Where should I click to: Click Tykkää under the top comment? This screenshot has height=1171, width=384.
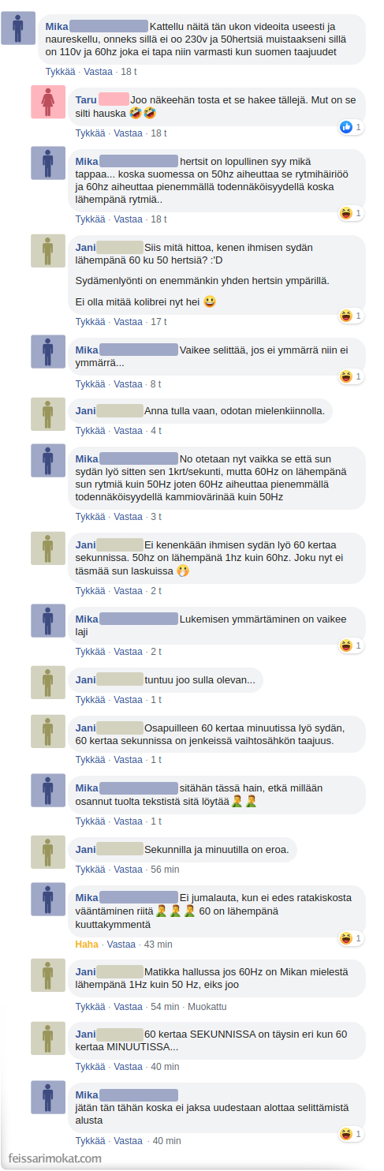pos(61,71)
